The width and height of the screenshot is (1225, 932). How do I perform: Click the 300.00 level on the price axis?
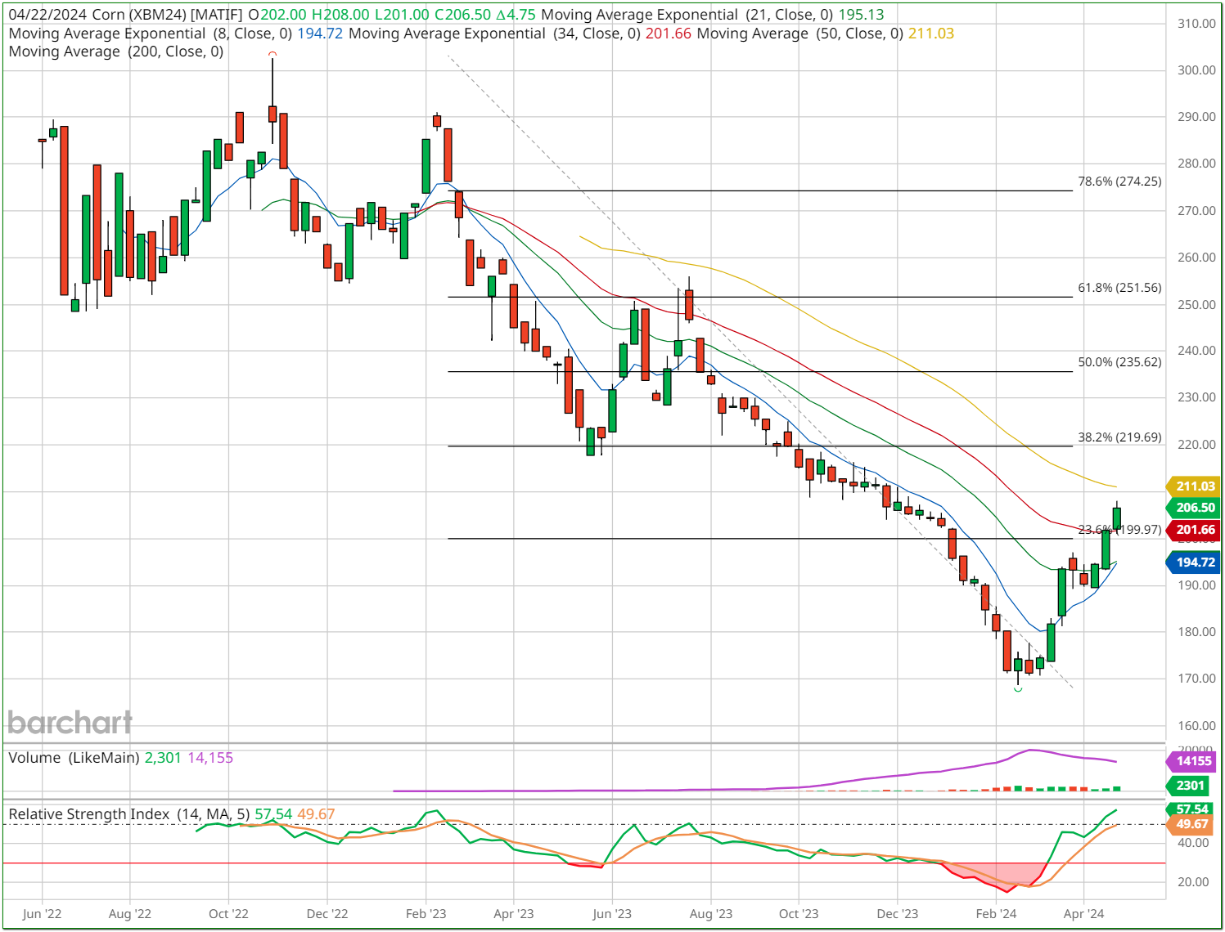pos(1196,70)
